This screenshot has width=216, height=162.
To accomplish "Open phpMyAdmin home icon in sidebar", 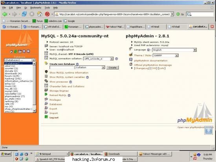I will (x=11, y=52).
